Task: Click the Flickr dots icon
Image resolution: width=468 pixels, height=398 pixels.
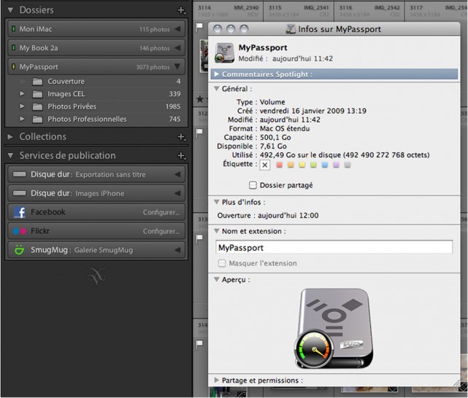Action: click(20, 231)
